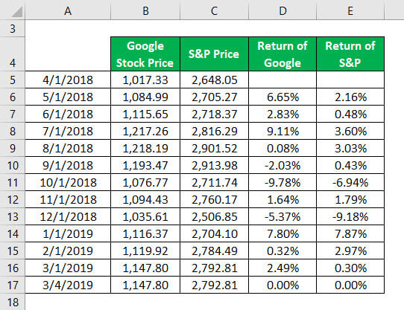Select date cell 9/1/2018
The image size is (404, 310).
[68, 165]
